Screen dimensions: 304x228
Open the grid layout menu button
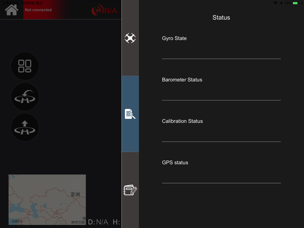click(25, 66)
